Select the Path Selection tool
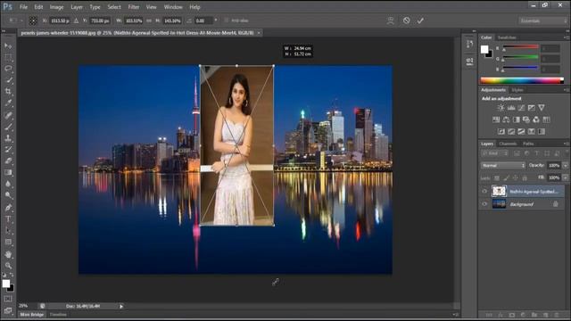 point(8,231)
